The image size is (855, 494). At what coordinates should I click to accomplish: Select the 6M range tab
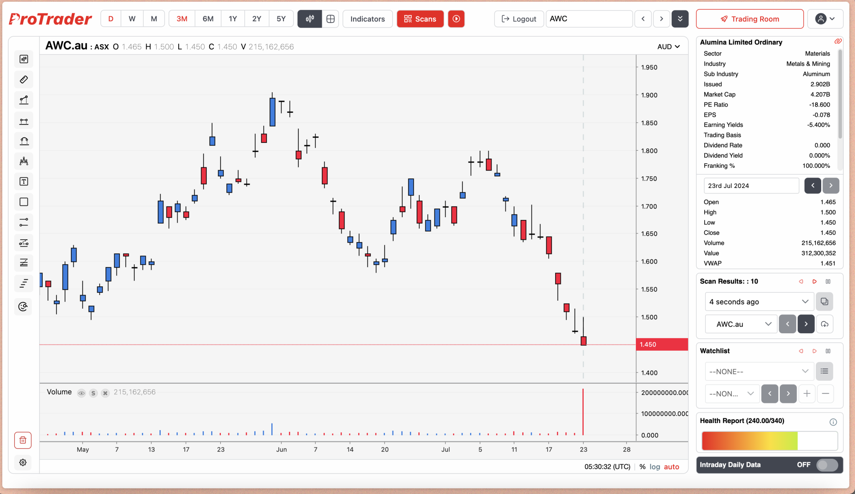click(x=208, y=19)
